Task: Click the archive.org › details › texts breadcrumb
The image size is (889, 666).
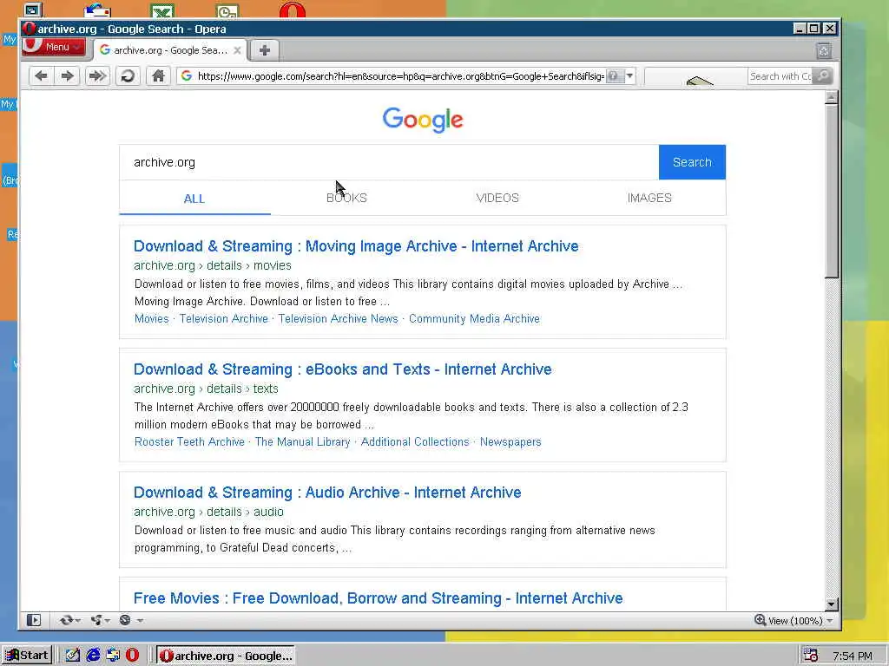Action: [x=206, y=388]
